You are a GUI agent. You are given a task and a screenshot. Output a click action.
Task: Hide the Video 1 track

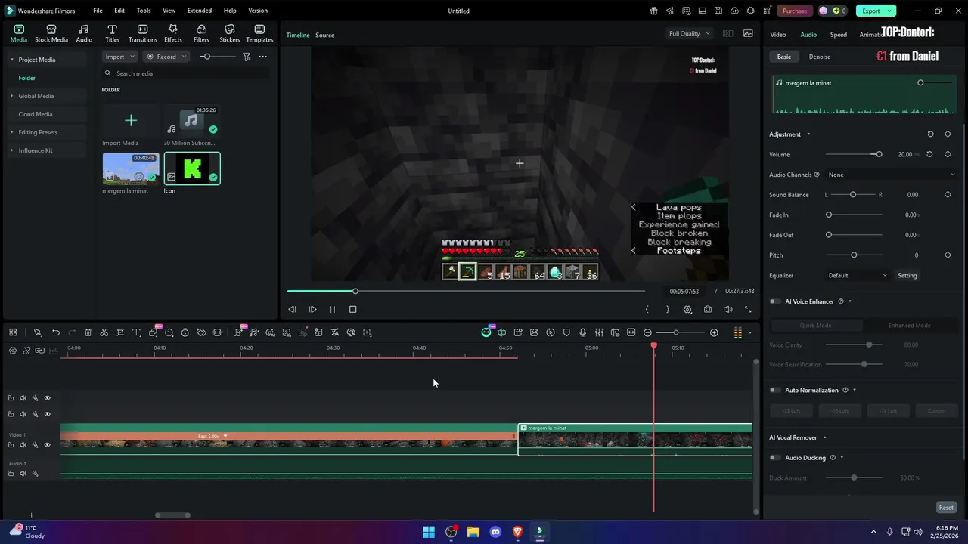[x=47, y=445]
